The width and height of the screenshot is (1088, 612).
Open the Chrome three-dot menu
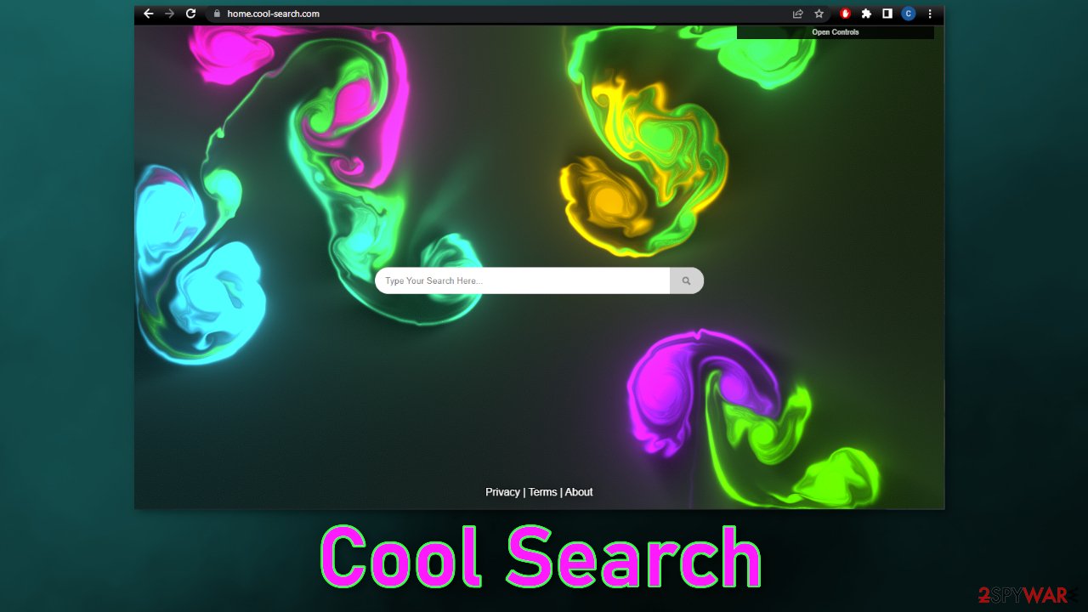click(x=930, y=14)
